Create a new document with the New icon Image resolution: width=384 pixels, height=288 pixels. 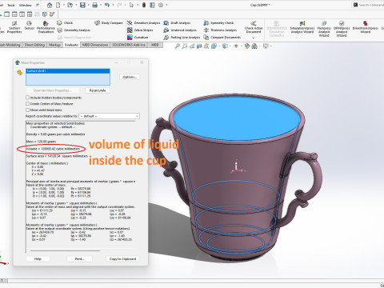click(58, 5)
